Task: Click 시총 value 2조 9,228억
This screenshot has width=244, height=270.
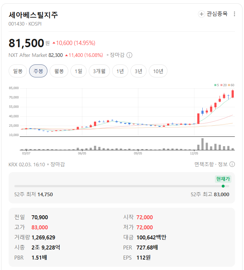Action: pos(46,247)
